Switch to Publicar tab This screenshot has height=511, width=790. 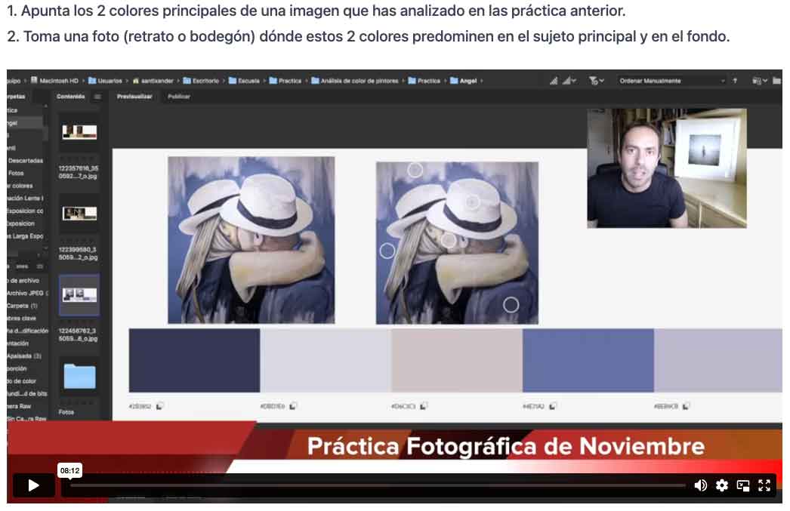(179, 96)
